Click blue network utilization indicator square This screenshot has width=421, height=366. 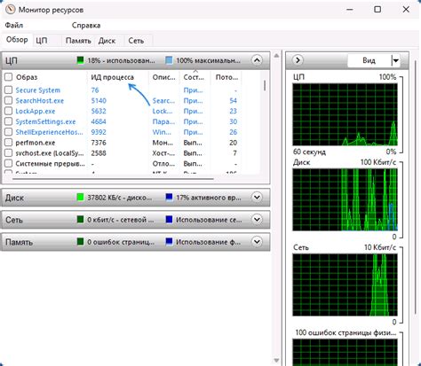(169, 220)
